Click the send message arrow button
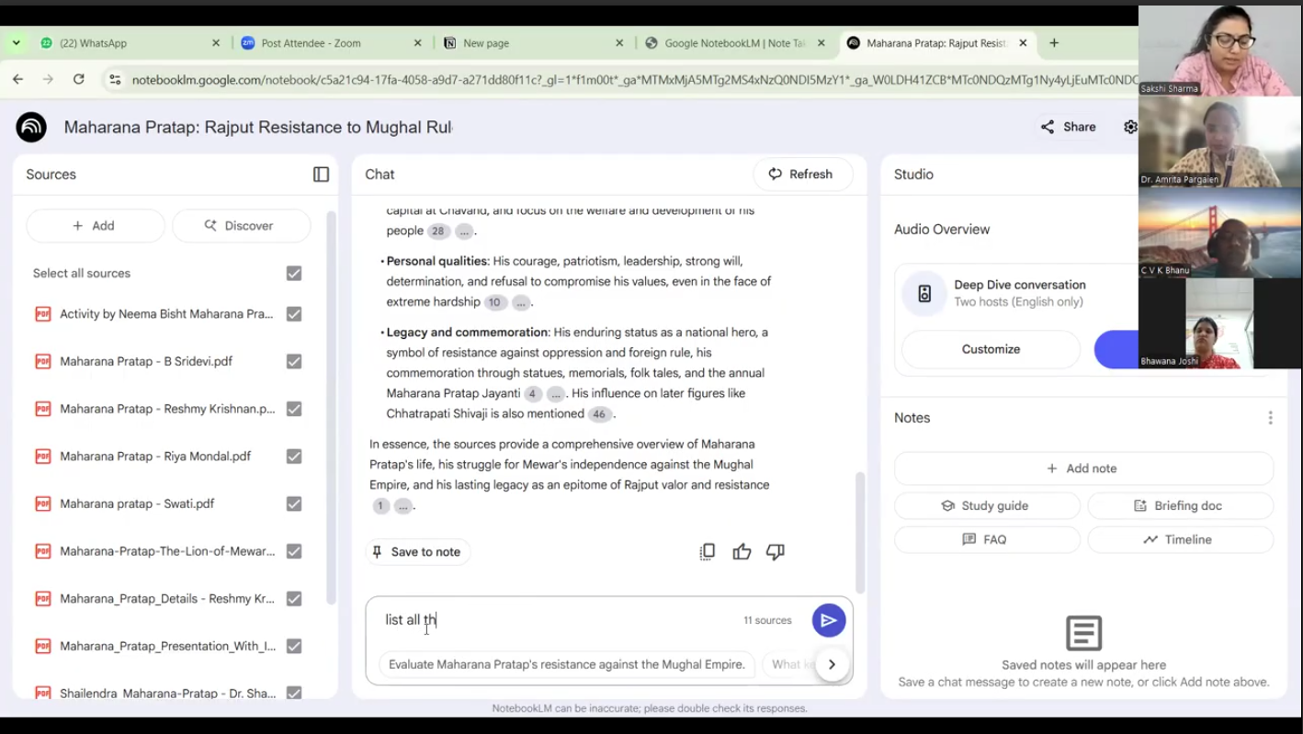Image resolution: width=1303 pixels, height=734 pixels. (x=828, y=620)
